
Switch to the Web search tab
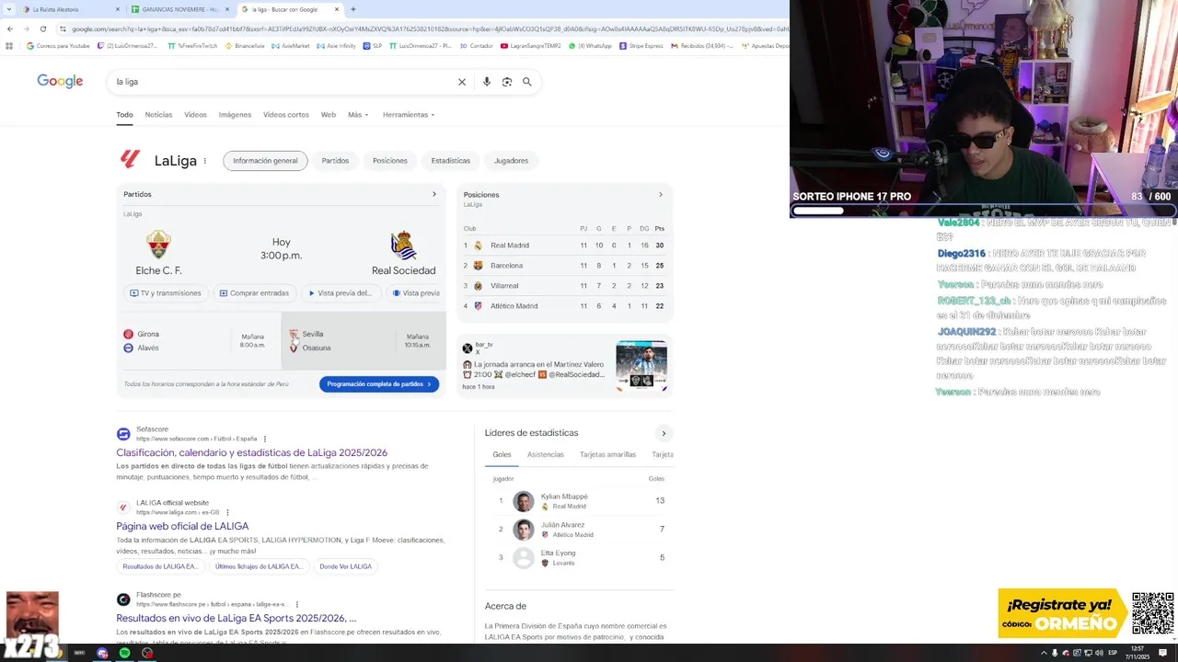point(328,115)
